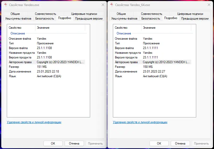Click Удаление свойств link in Yandex.exe window
Screen dimensions: 214x149
[x=34, y=122]
